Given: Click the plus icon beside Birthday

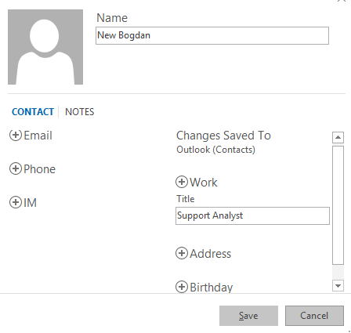Looking at the screenshot, I should pos(182,287).
